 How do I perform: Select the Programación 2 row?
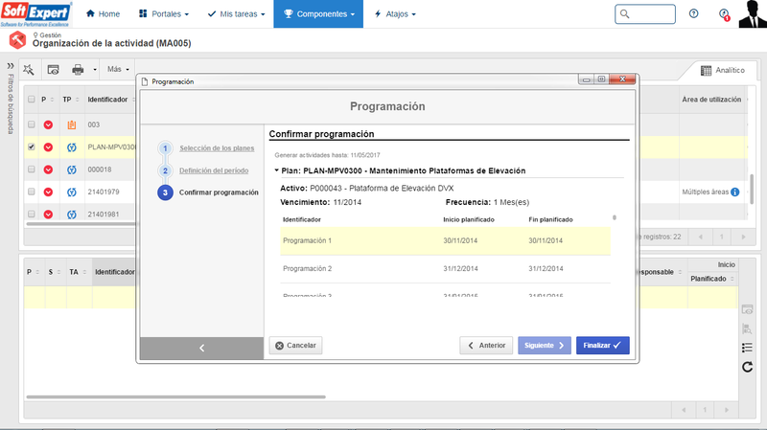[x=445, y=269]
